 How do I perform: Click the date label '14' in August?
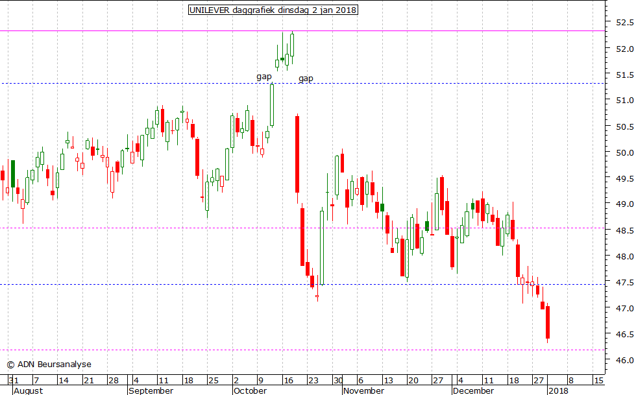[64, 380]
